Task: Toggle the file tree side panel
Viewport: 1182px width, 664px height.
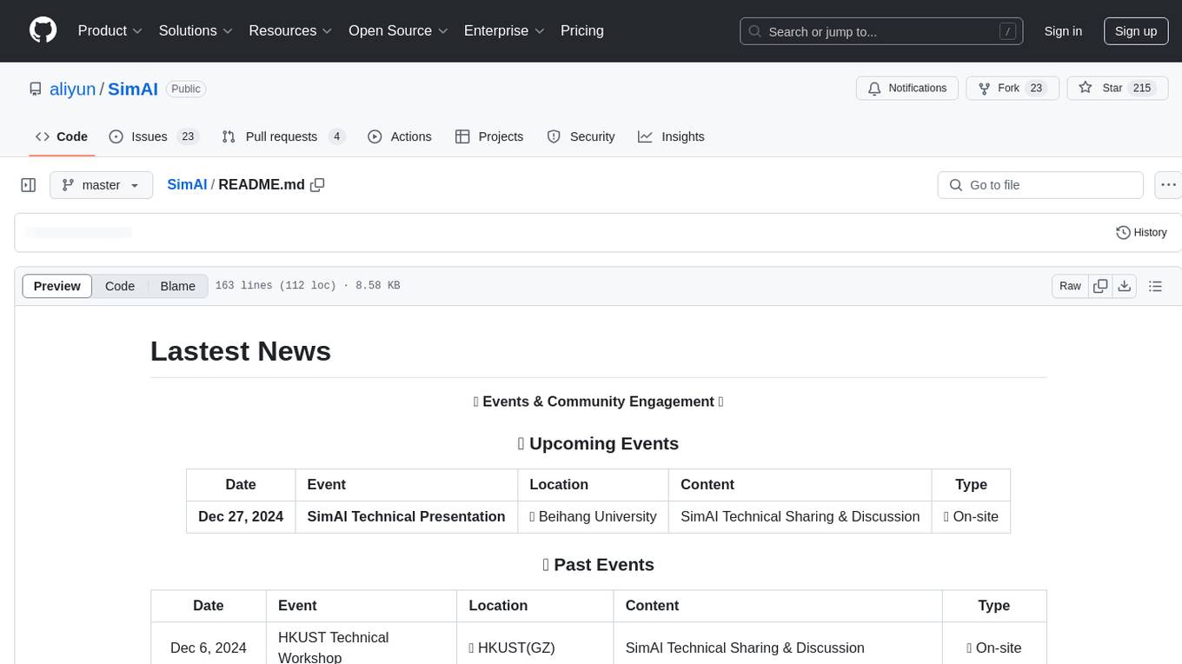Action: point(29,185)
